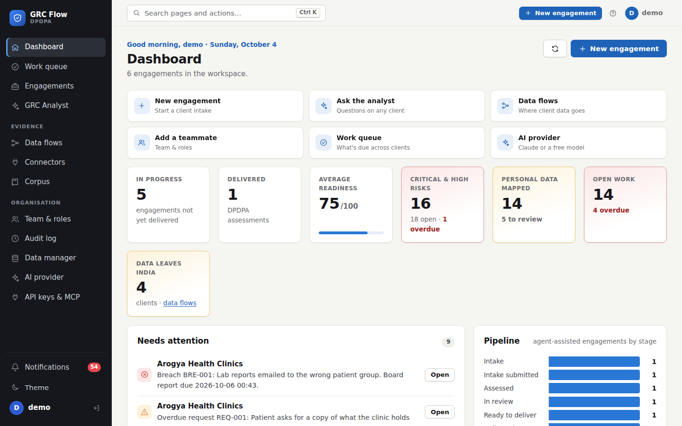Focus the Search pages and actions field
The width and height of the screenshot is (682, 426).
226,13
